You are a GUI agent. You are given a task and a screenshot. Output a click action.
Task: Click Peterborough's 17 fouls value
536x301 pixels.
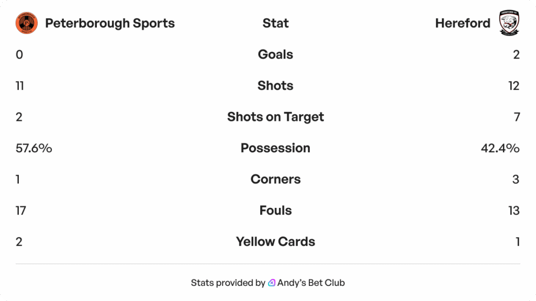(x=21, y=210)
